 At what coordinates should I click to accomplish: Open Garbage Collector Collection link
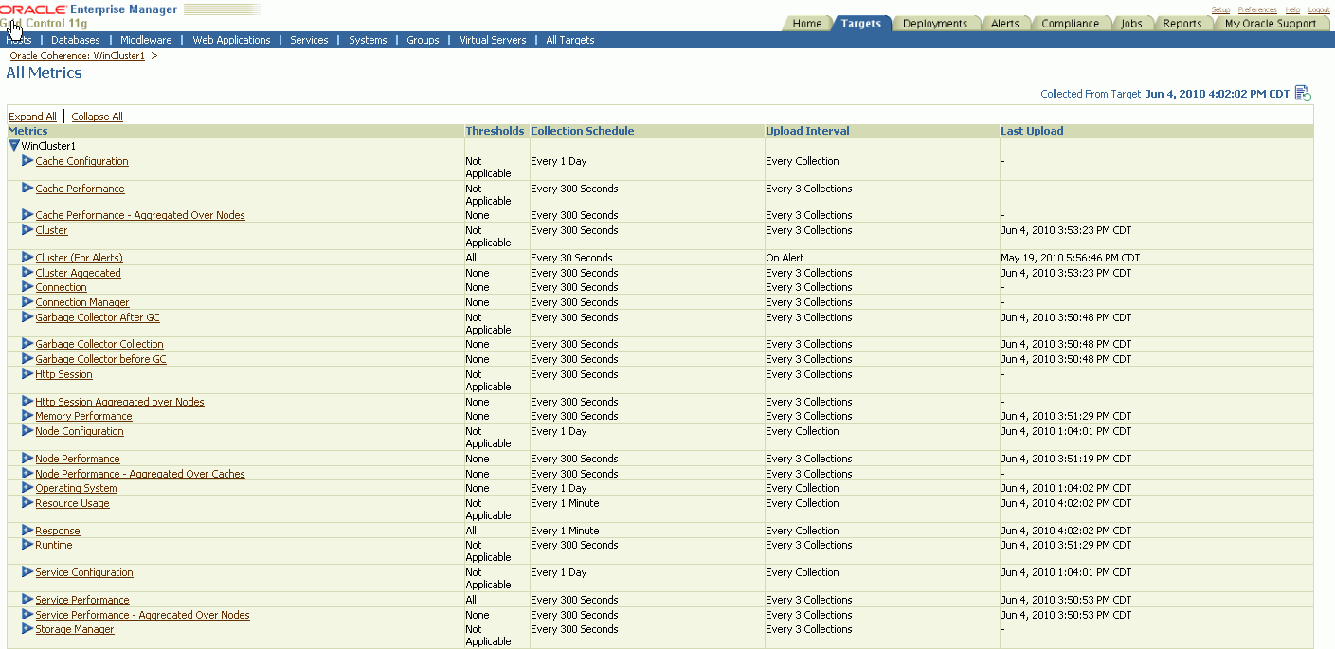click(99, 344)
